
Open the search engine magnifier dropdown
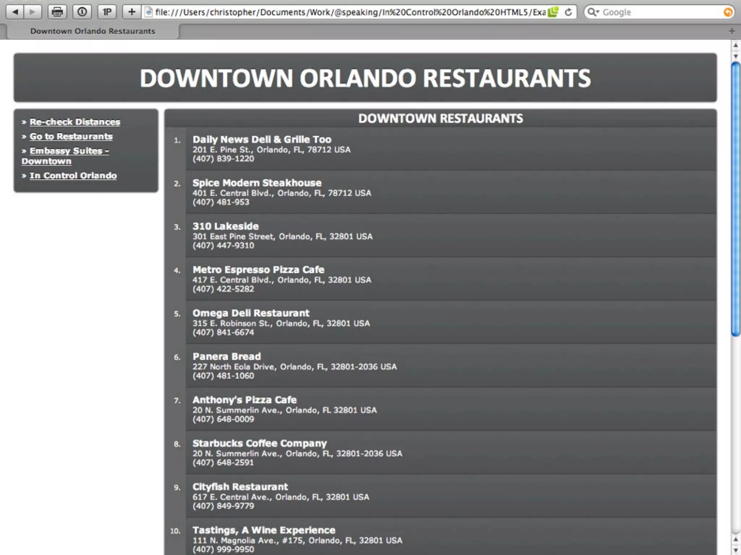pyautogui.click(x=593, y=12)
